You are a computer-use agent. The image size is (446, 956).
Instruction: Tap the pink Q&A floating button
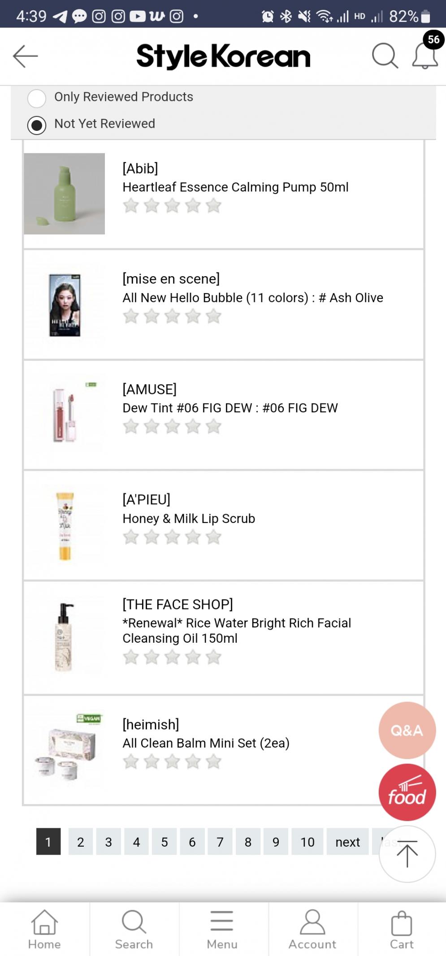point(407,730)
